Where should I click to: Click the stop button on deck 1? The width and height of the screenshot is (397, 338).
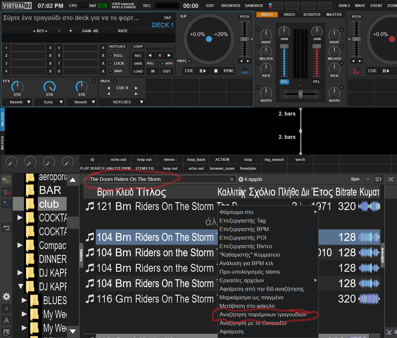coord(216,71)
